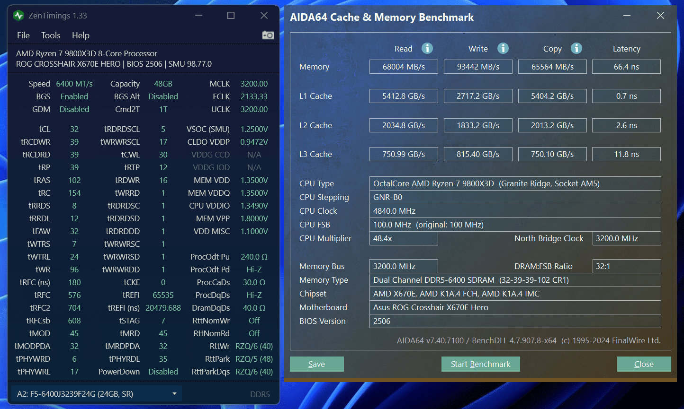Screen dimensions: 684x409
Task: Click the ZenTimings screenshot camera icon
Action: pyautogui.click(x=268, y=35)
